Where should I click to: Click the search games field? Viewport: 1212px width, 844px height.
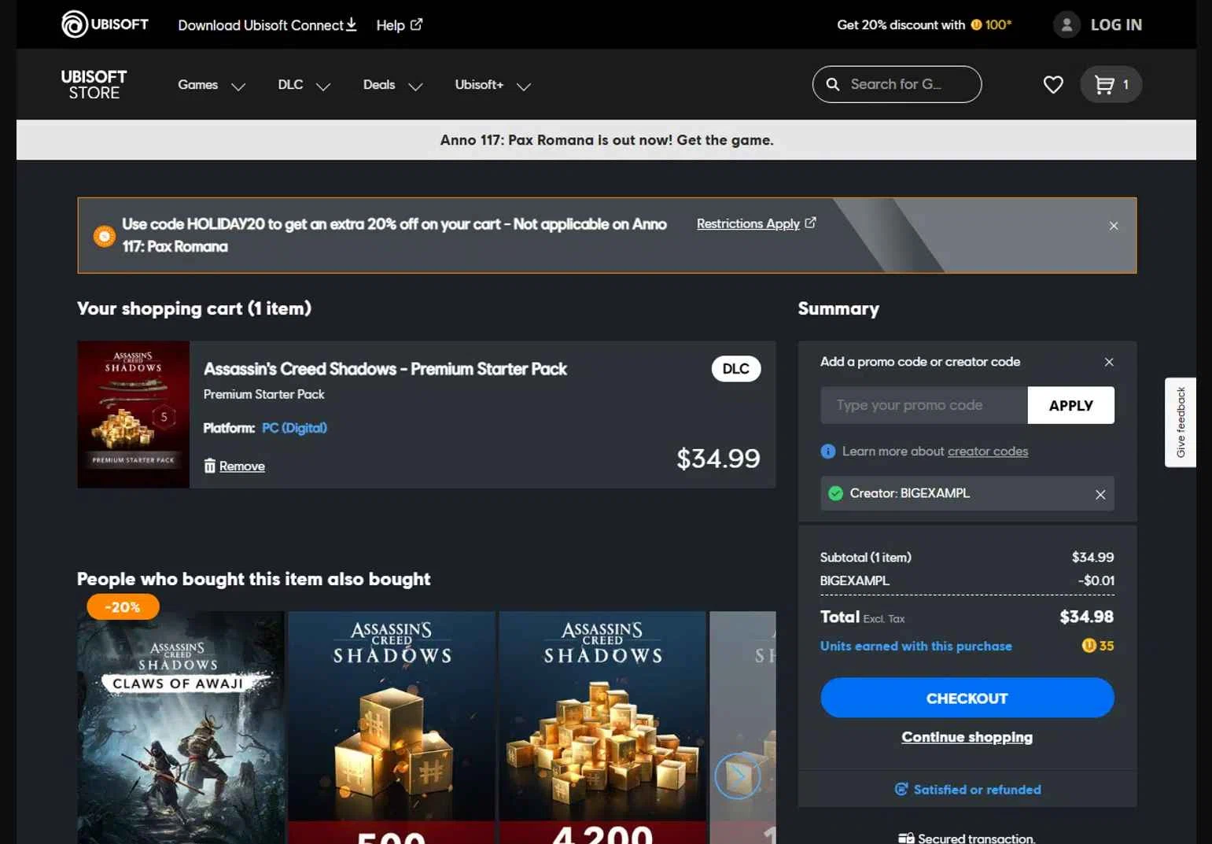(897, 84)
